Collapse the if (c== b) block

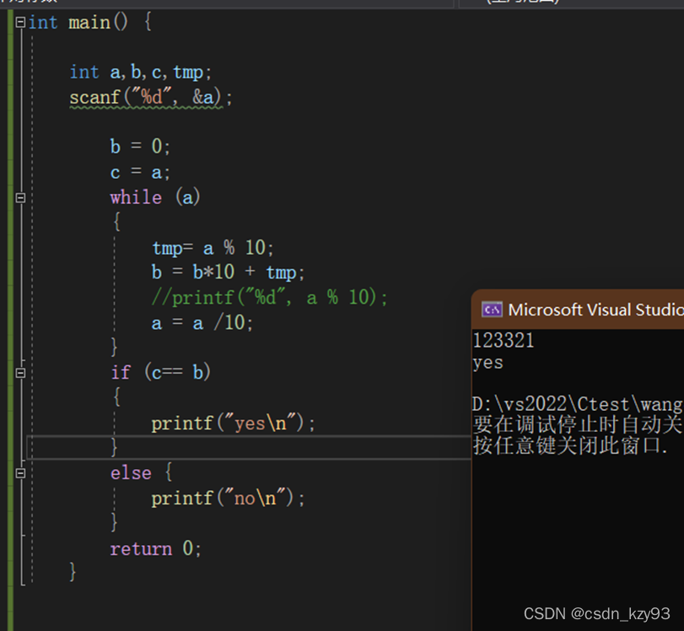(20, 373)
